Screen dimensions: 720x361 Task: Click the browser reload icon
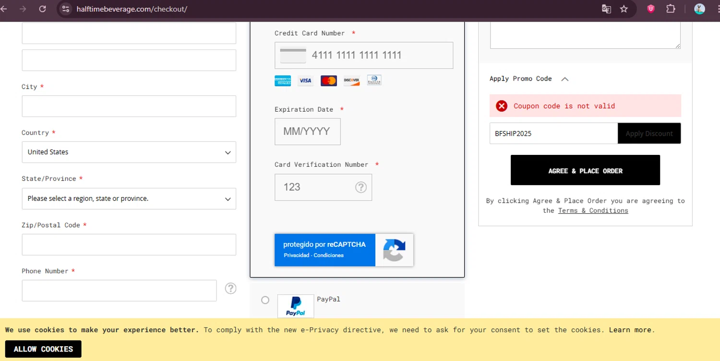coord(42,9)
